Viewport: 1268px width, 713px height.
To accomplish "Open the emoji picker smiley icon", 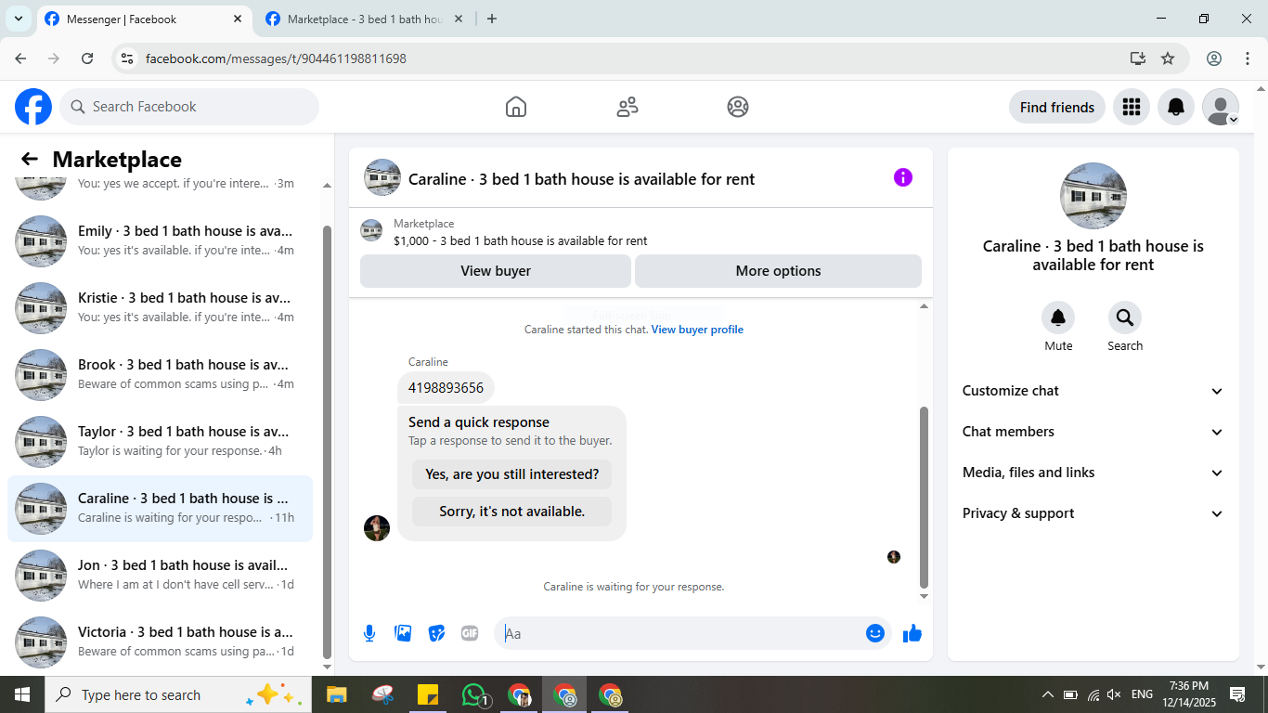I will point(875,633).
